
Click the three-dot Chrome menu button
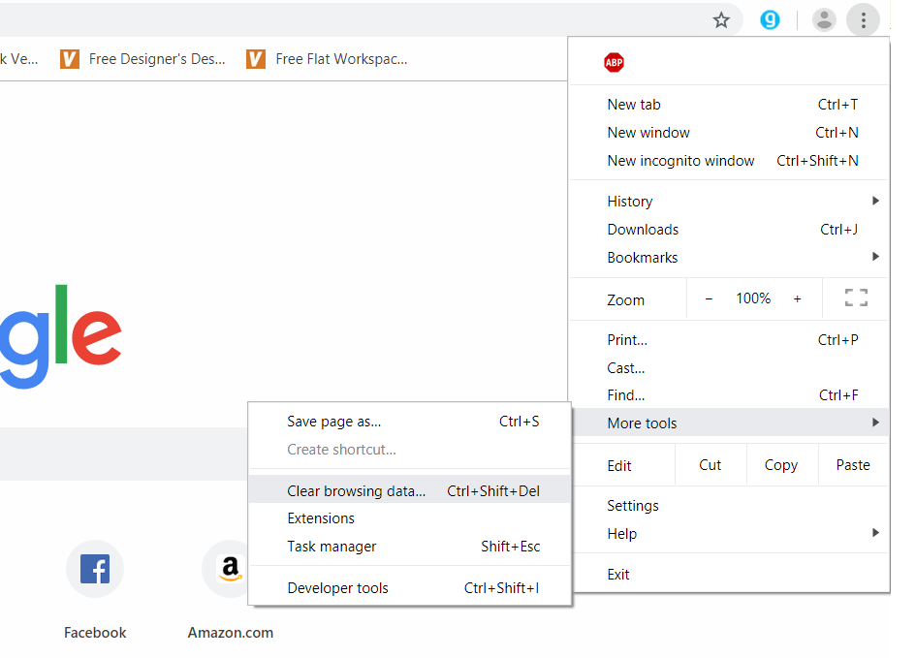point(863,20)
